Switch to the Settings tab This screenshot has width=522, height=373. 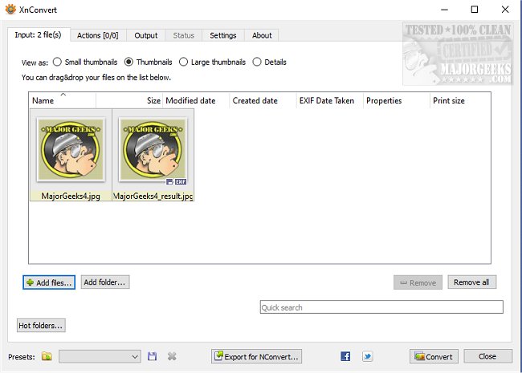coord(223,35)
